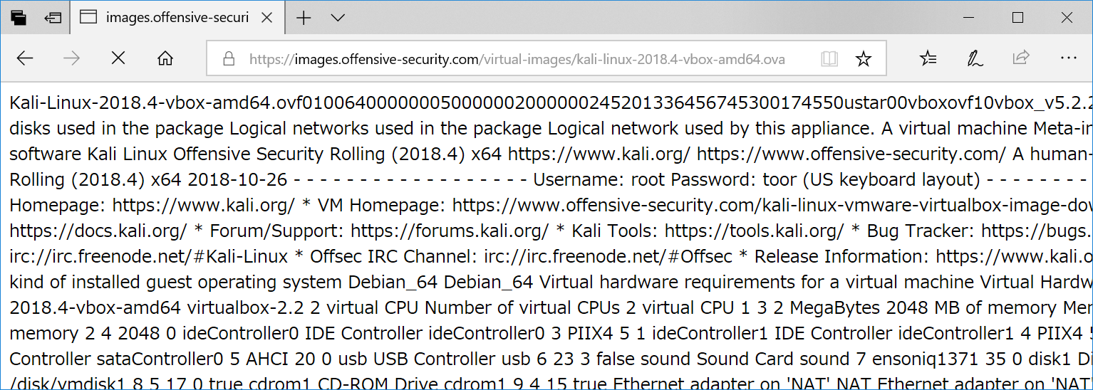Set these tabs aside

pyautogui.click(x=53, y=18)
